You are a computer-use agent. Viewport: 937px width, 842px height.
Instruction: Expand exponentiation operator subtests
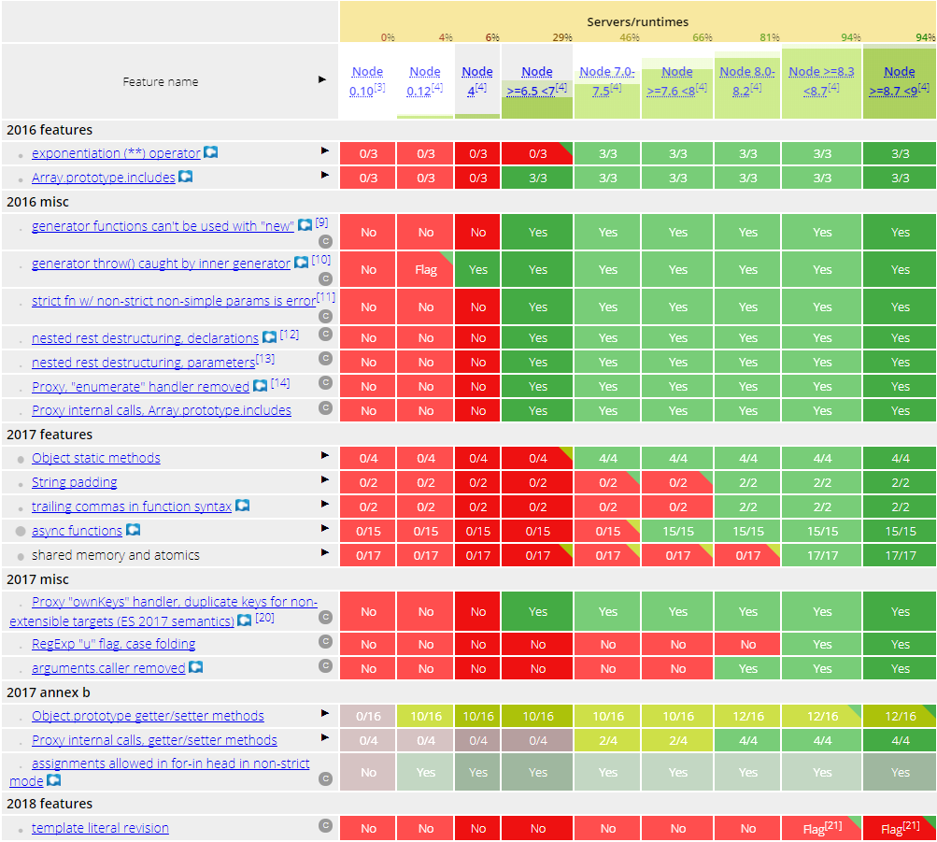click(x=324, y=150)
